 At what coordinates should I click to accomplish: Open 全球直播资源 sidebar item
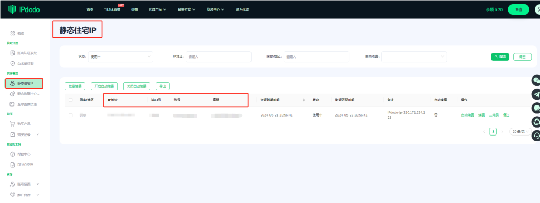(23, 104)
